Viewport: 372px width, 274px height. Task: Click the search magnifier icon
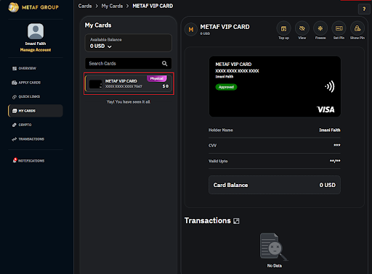(165, 64)
